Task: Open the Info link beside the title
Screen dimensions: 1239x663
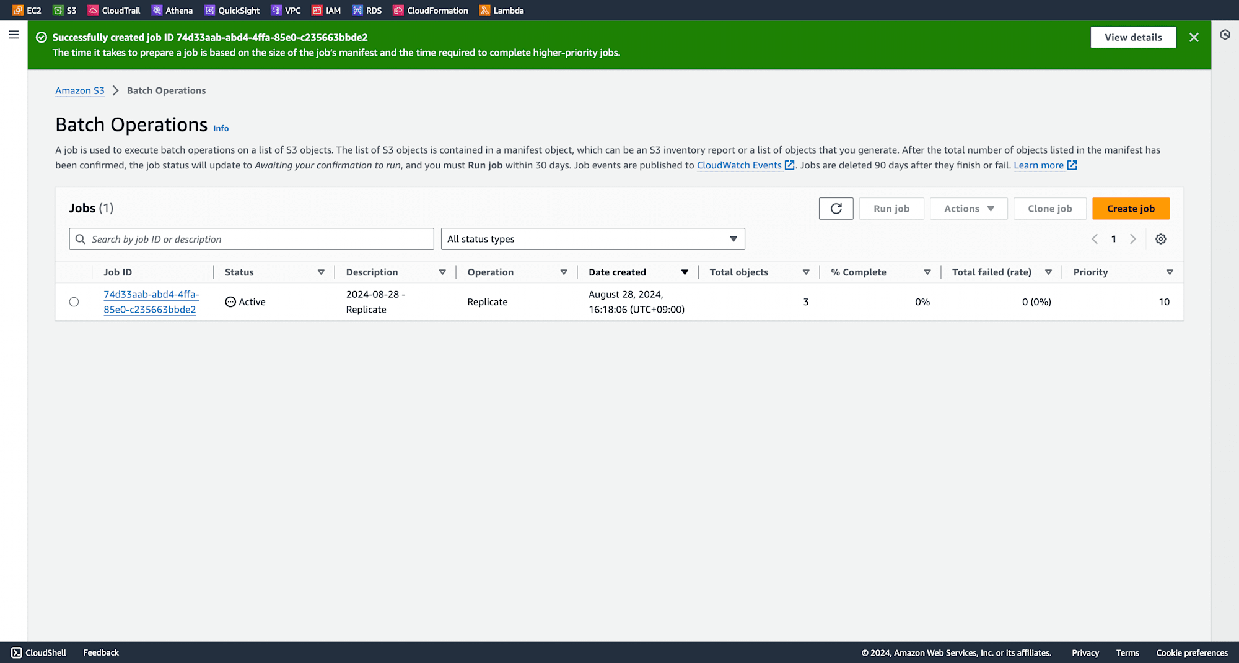Action: 221,128
